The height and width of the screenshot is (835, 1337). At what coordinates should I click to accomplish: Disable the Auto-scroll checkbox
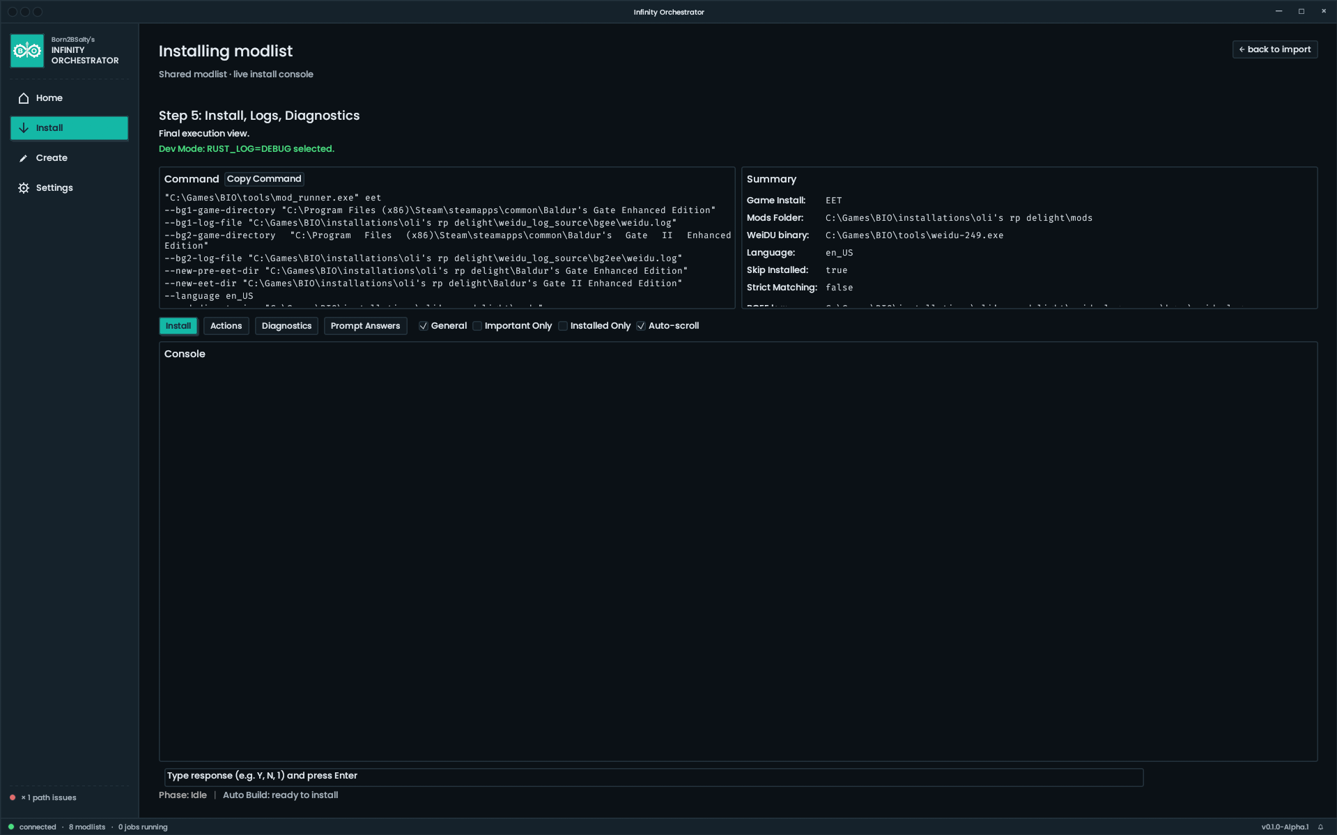click(641, 326)
